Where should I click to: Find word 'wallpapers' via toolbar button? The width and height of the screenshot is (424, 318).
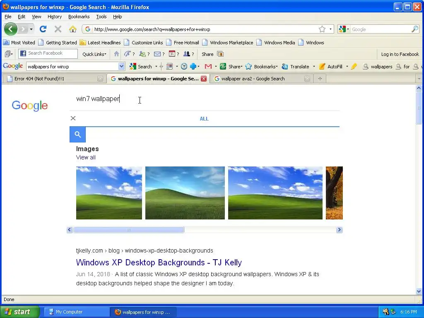[378, 66]
